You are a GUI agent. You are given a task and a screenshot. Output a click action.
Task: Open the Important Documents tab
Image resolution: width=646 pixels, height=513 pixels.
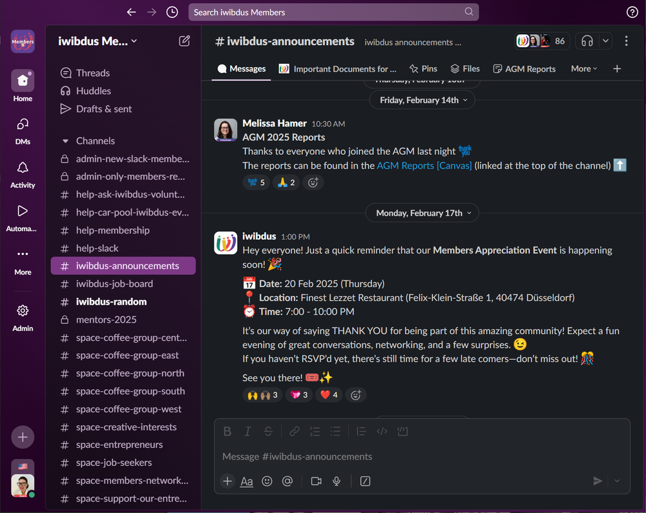(x=338, y=68)
